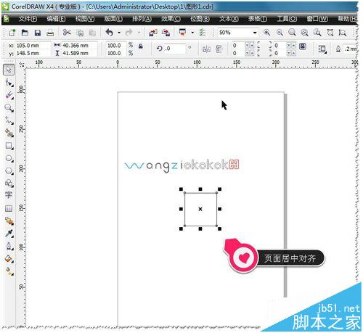363x333 pixels.
Task: Click Zoom In magnifier on toolbar
Action: click(267, 33)
